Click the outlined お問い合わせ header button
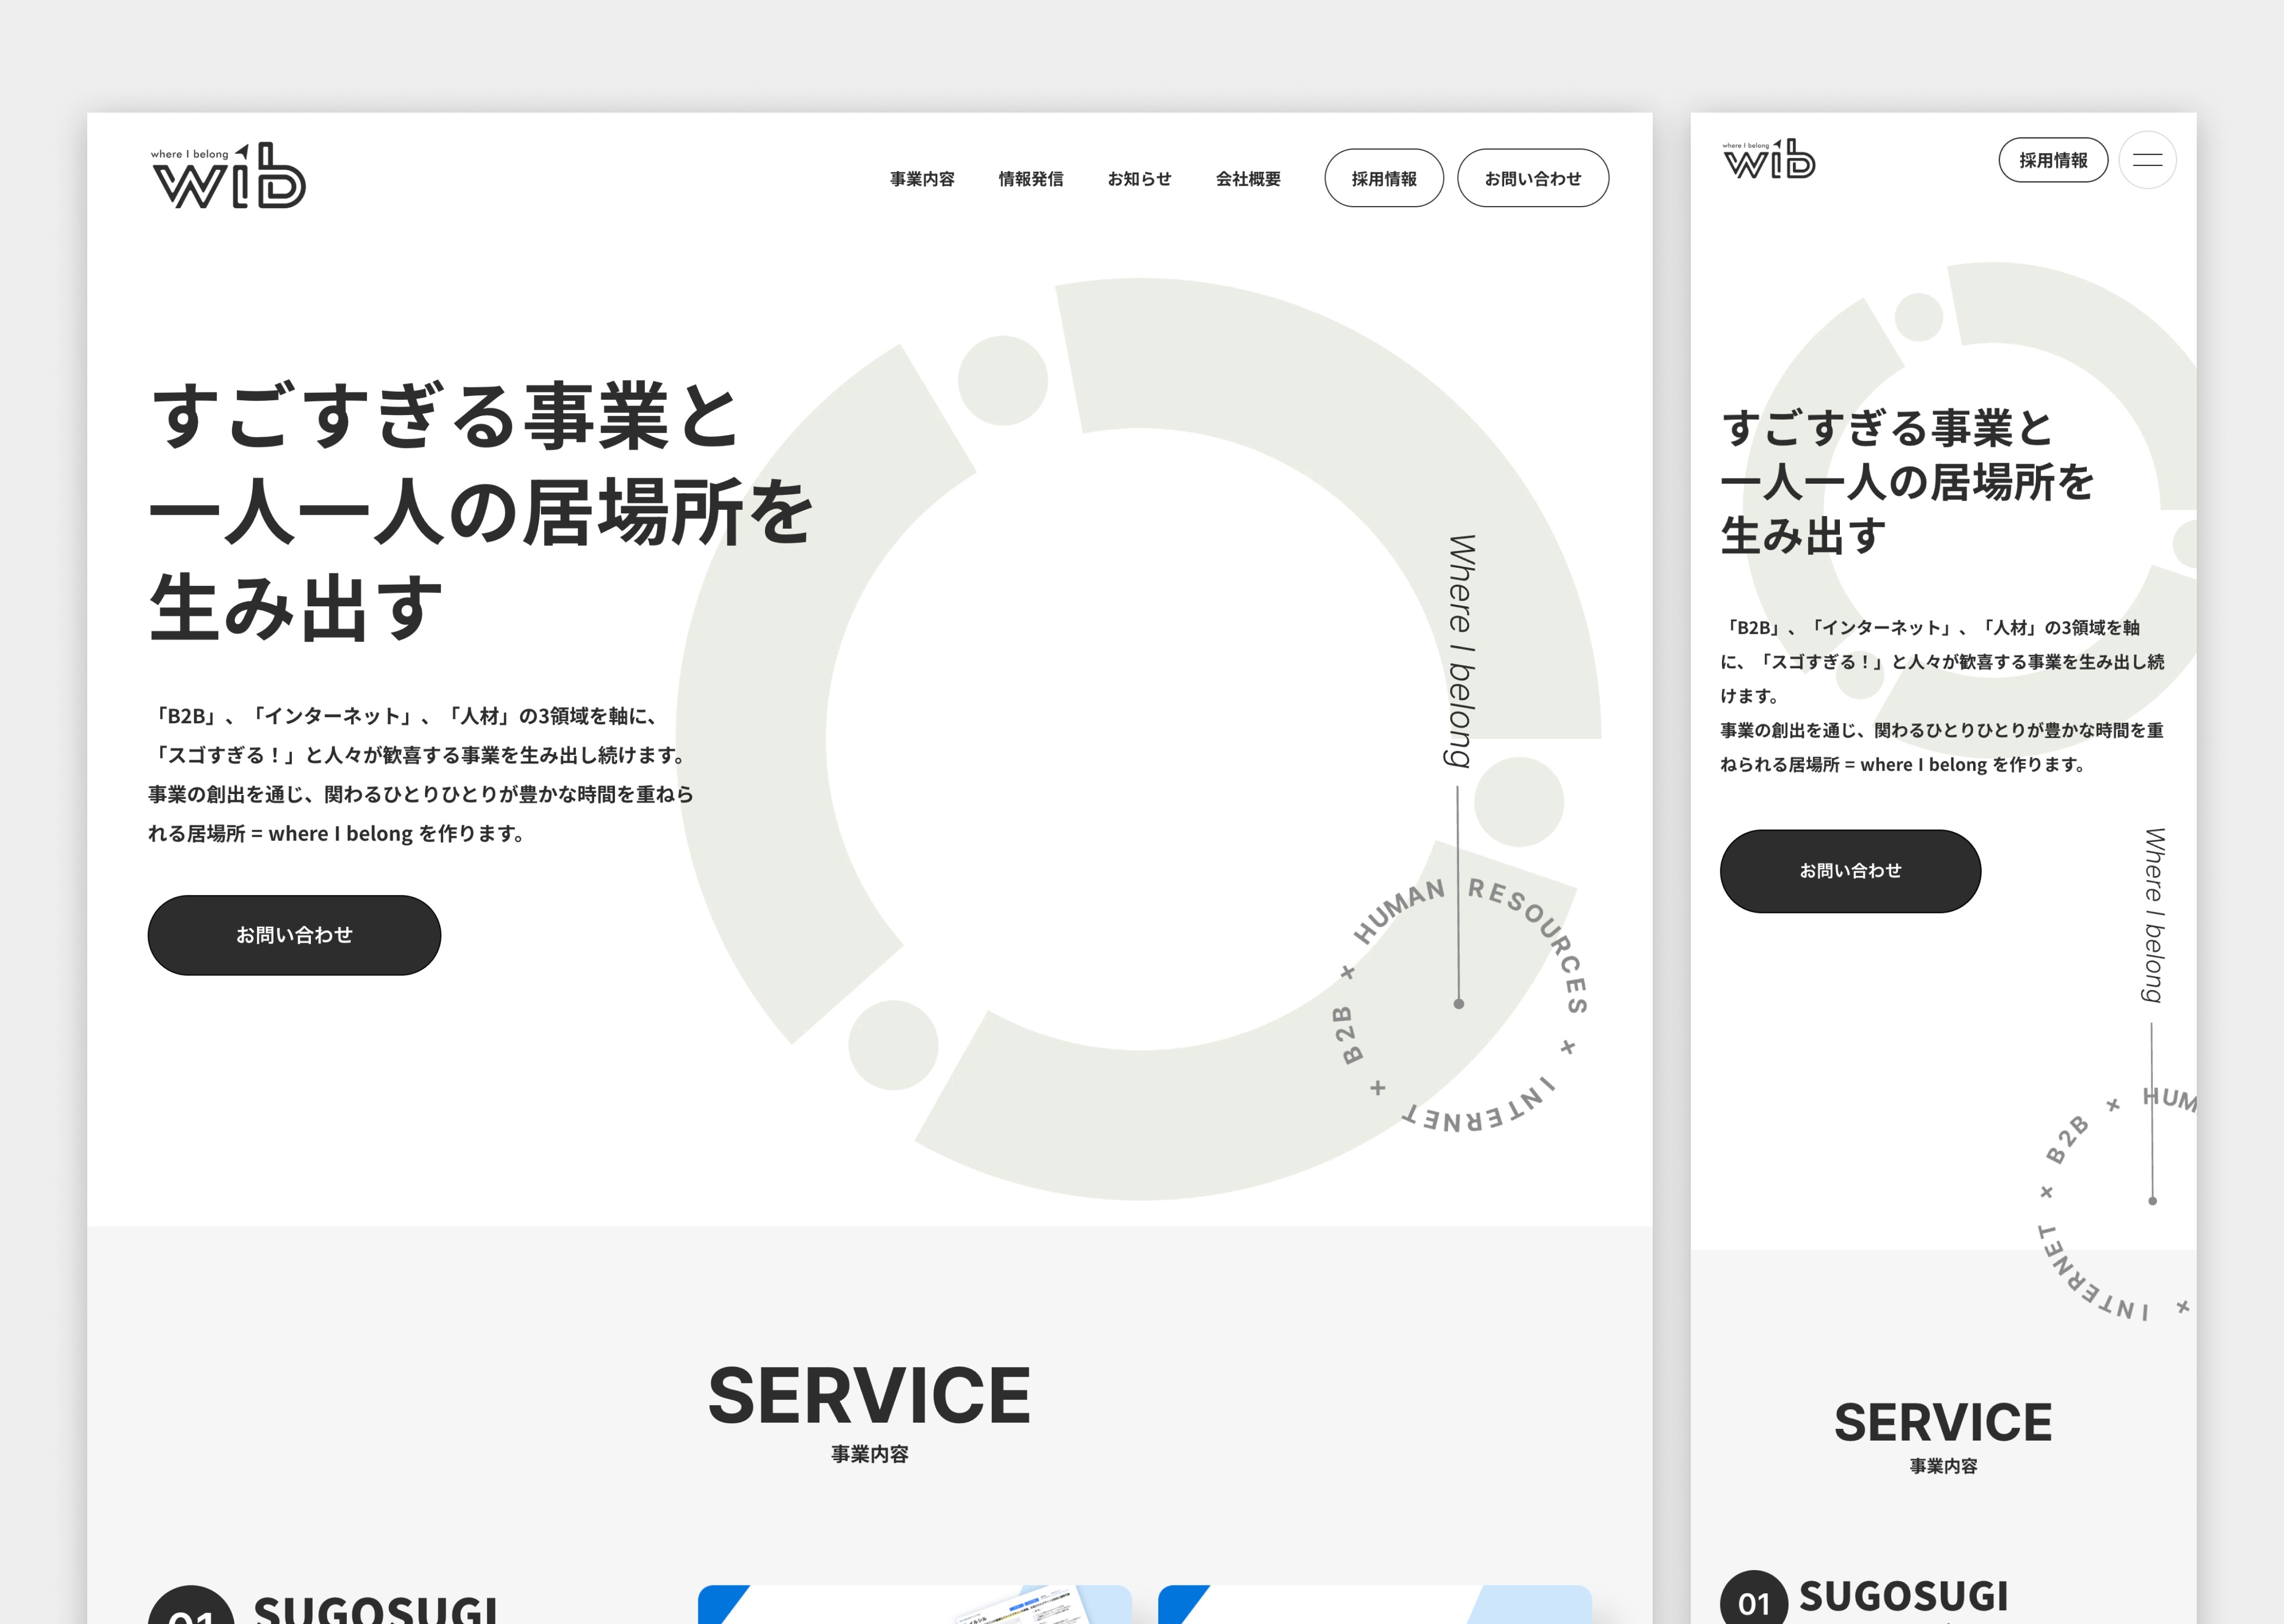 (1532, 179)
